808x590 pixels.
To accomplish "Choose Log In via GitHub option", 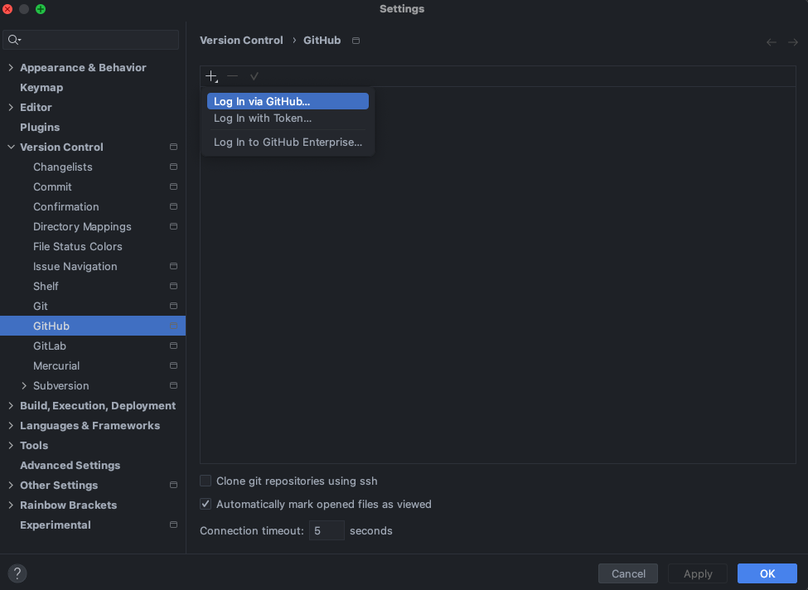I will pos(288,102).
